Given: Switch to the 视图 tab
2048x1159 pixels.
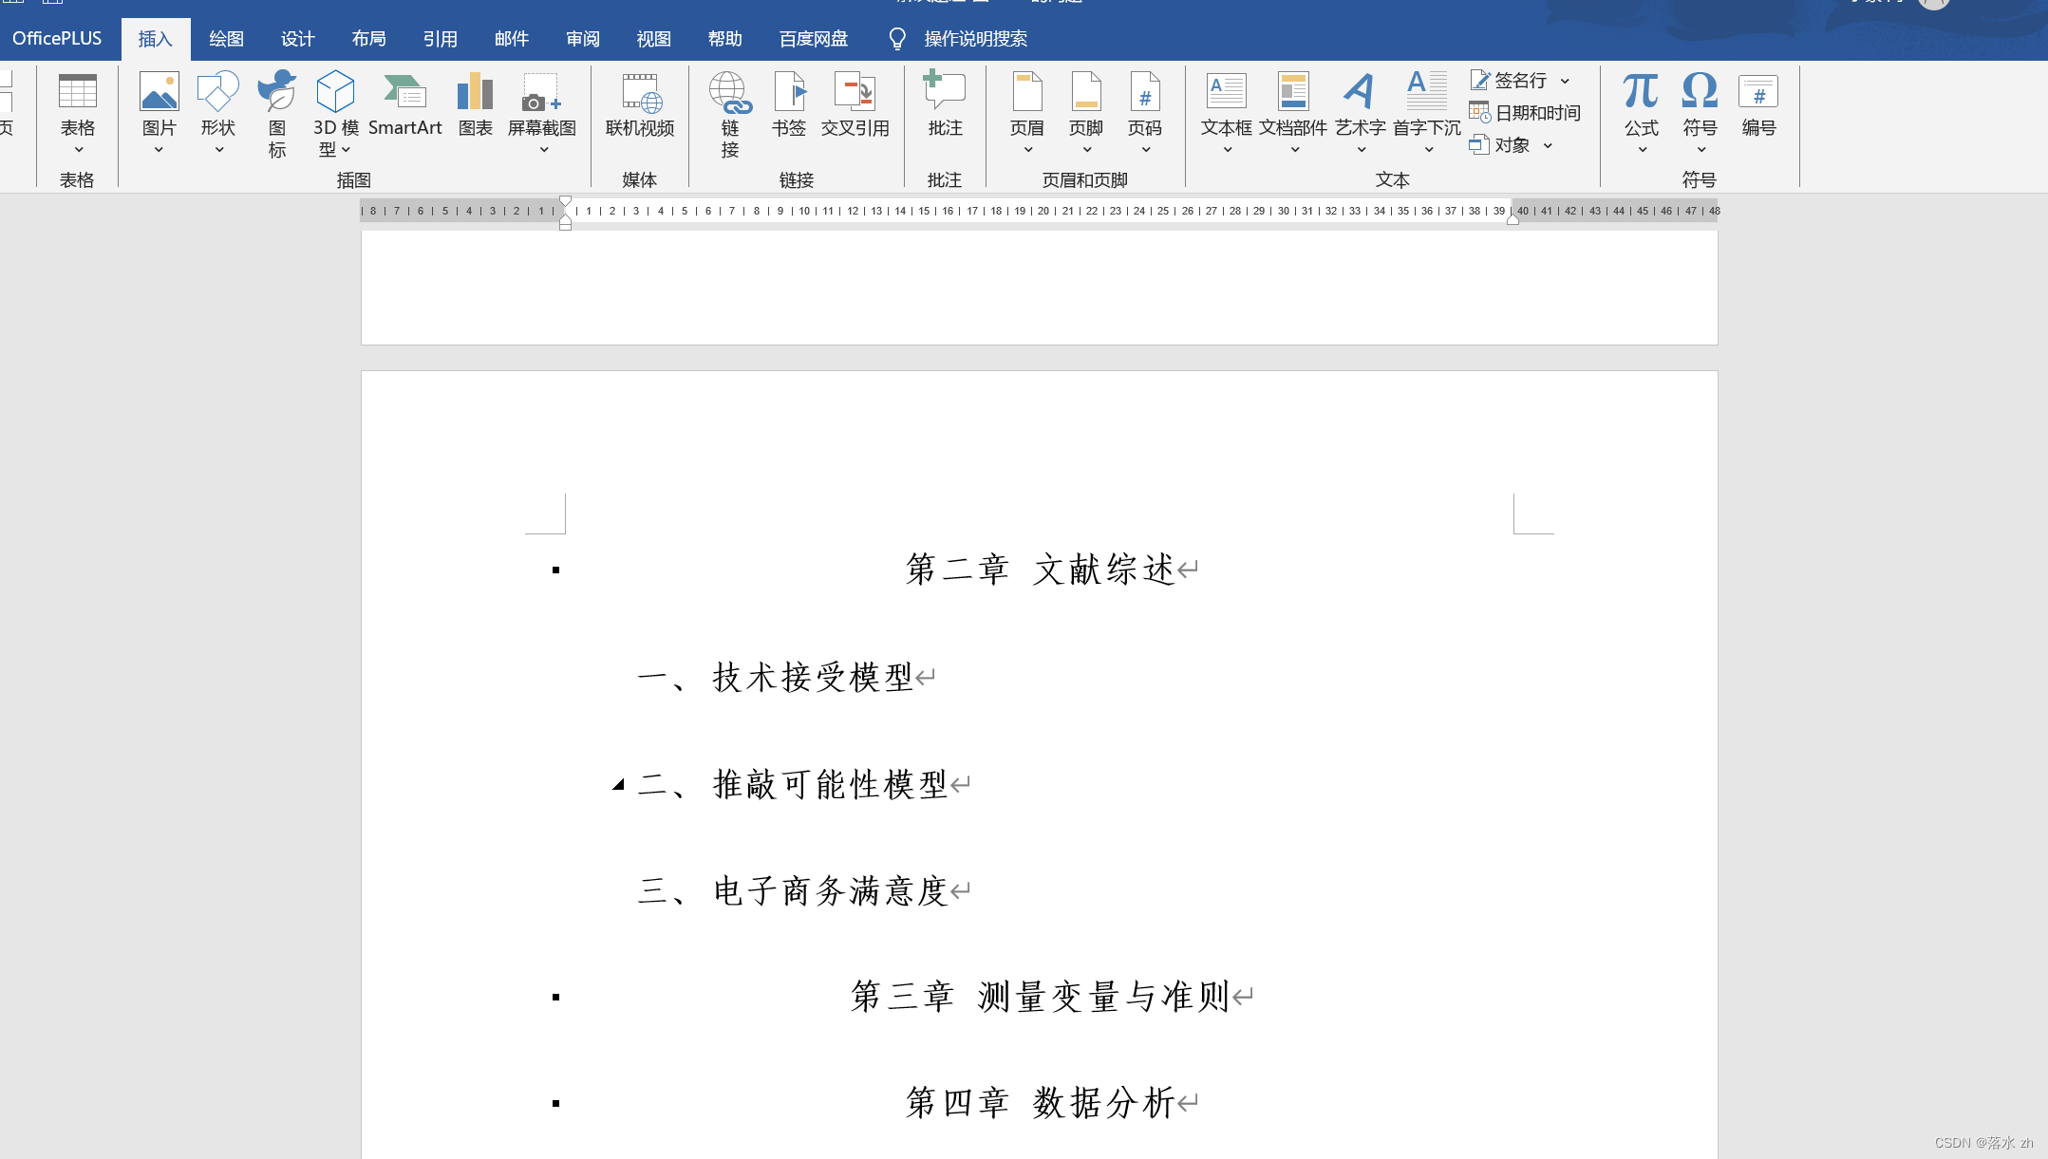Looking at the screenshot, I should 653,39.
